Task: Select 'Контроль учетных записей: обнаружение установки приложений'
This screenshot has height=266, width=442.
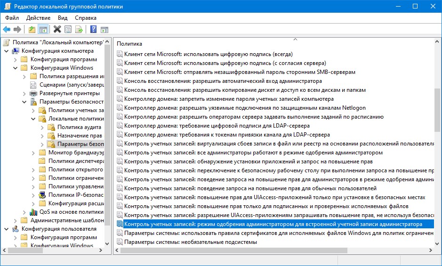Action: point(249,161)
